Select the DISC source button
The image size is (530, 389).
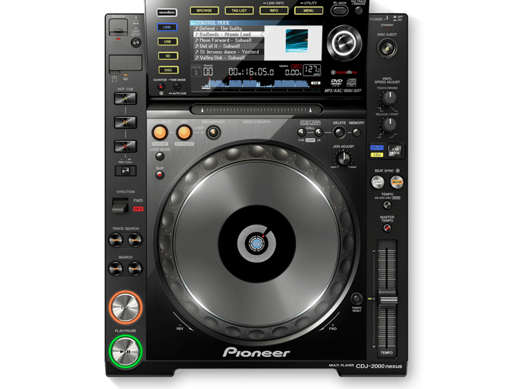(x=168, y=70)
